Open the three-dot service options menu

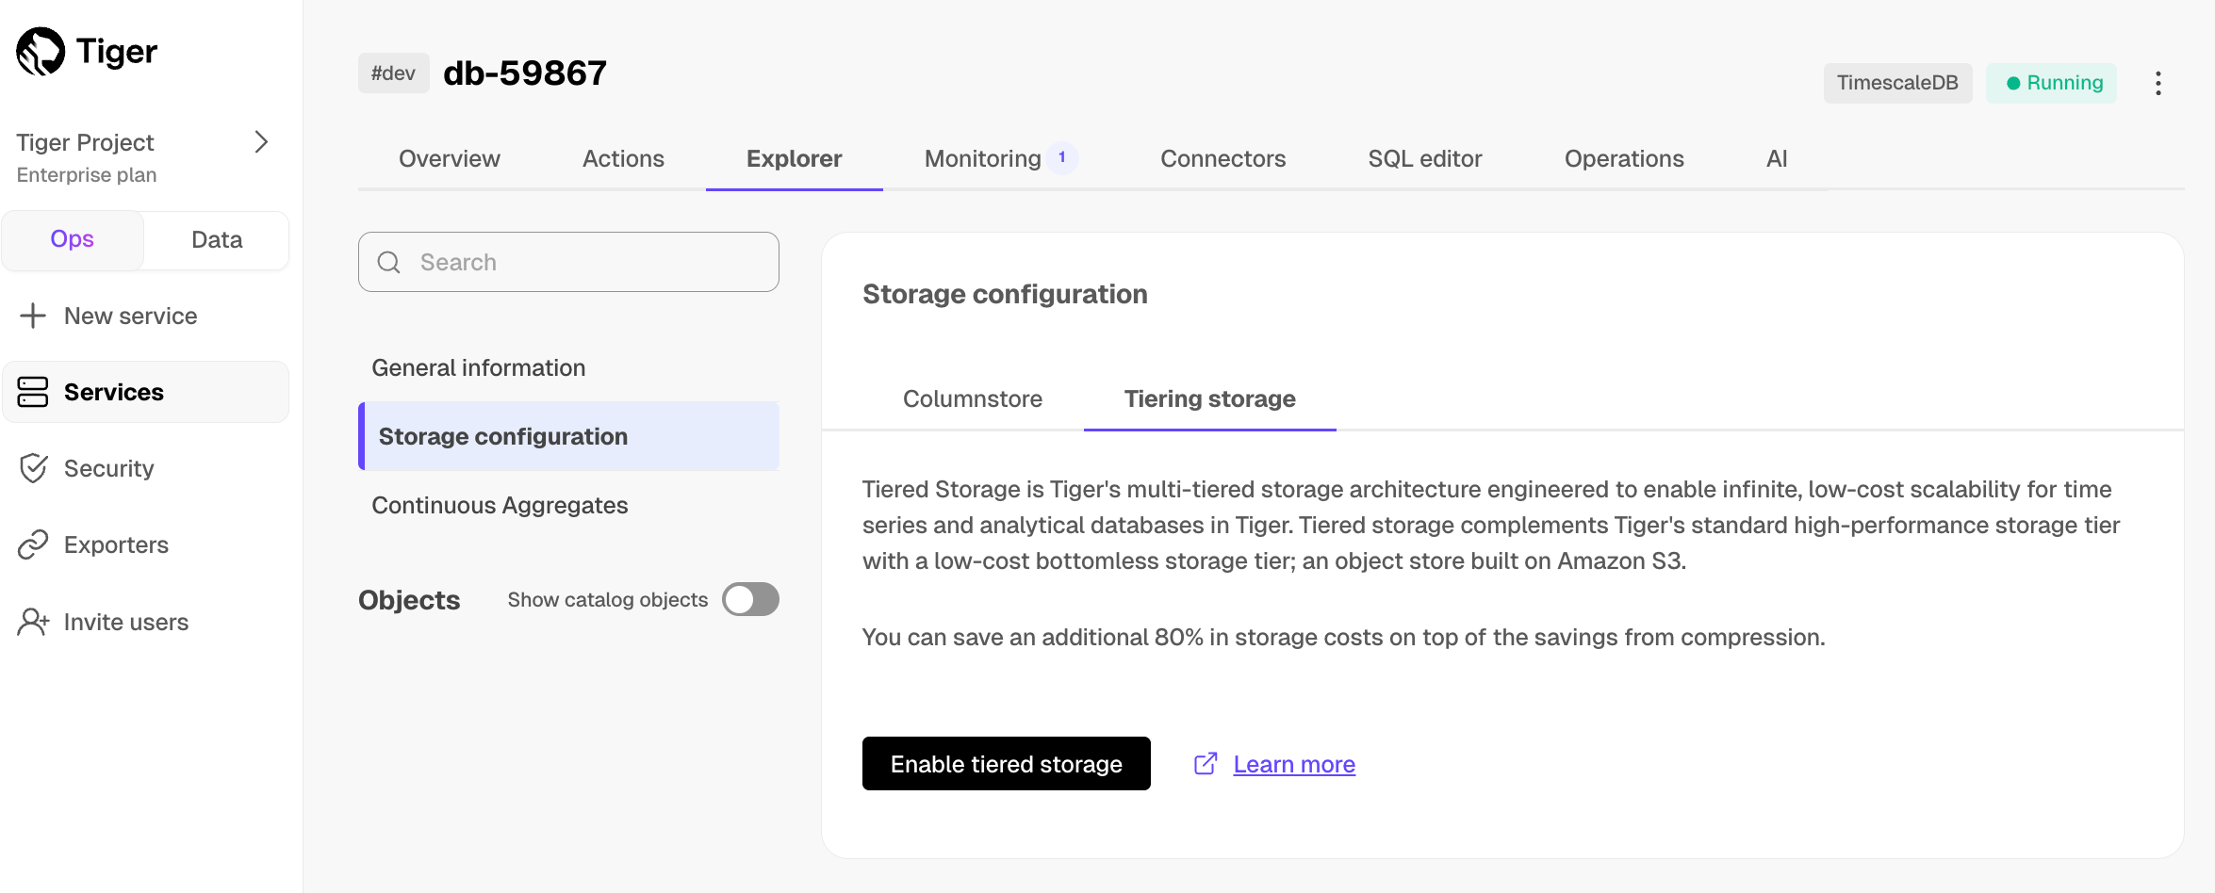pyautogui.click(x=2158, y=83)
